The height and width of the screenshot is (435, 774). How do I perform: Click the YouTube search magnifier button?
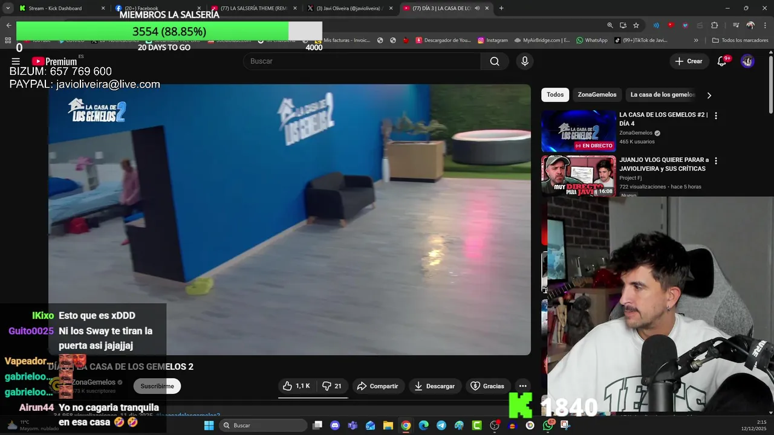(x=495, y=61)
